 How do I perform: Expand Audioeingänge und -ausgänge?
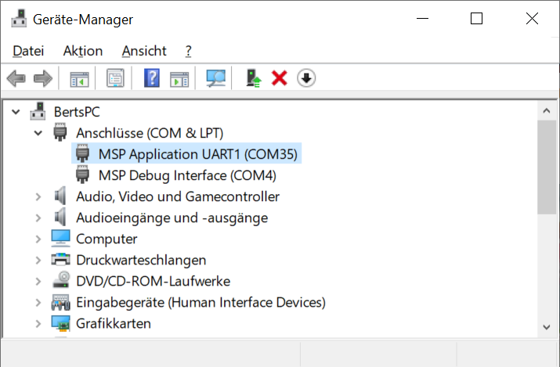click(38, 218)
